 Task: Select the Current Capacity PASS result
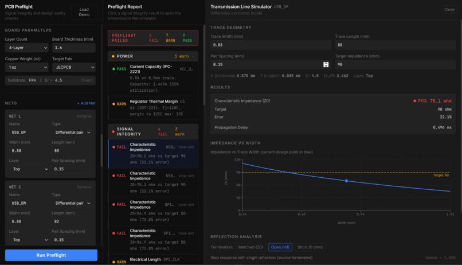[x=153, y=79]
